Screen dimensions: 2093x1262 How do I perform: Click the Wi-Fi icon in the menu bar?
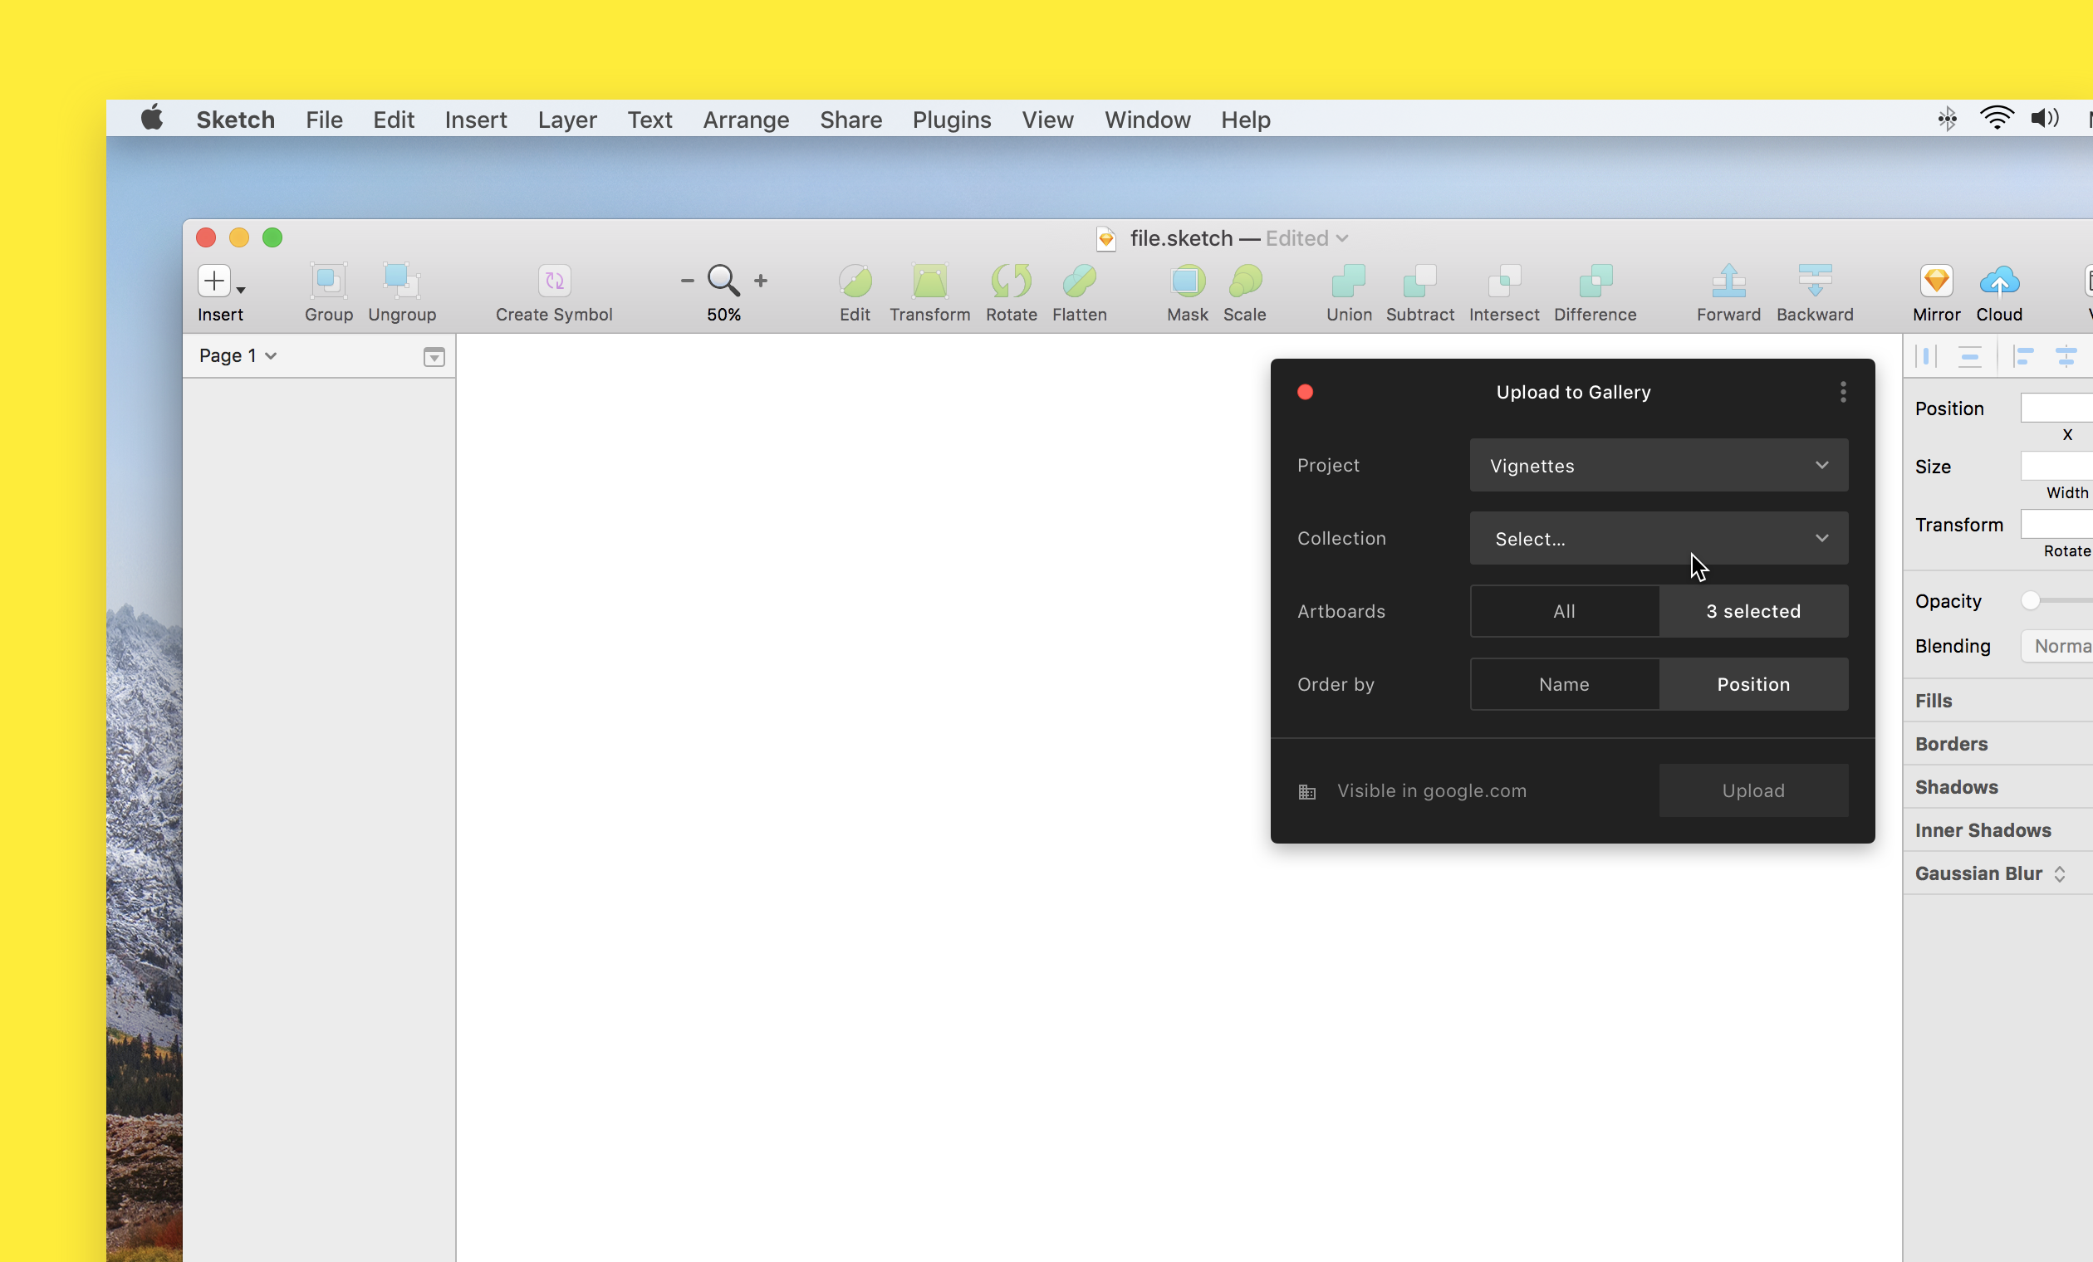coord(1996,118)
